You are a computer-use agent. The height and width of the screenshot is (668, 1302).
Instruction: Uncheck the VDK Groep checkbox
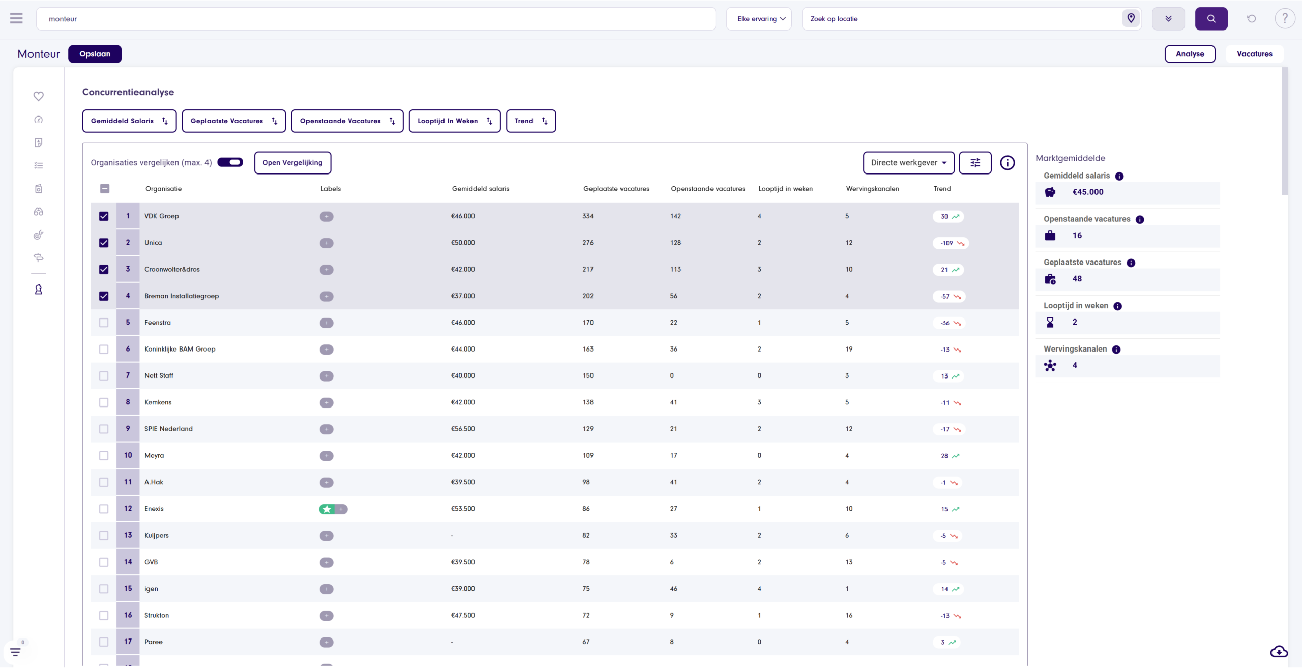click(x=104, y=216)
